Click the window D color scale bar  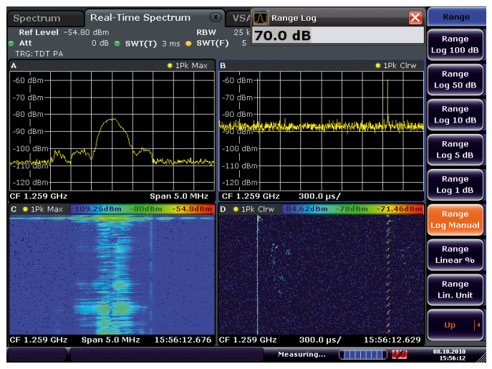pyautogui.click(x=352, y=209)
